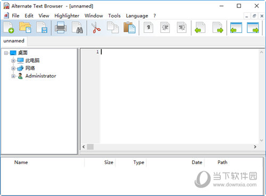Click the app icon in menu bar
The height and width of the screenshot is (196, 266).
tap(6, 15)
